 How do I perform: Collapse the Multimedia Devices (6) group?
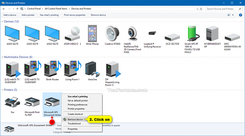click(x=2, y=57)
